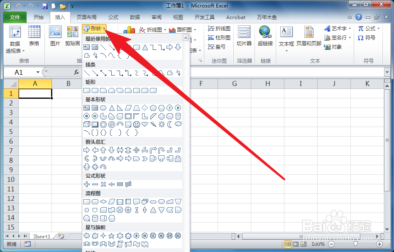Viewport: 394px width, 252px height.
Task: Select the heart shape in basic shapes
Action: click(x=145, y=125)
